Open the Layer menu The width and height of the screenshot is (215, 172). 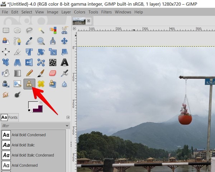click(66, 12)
